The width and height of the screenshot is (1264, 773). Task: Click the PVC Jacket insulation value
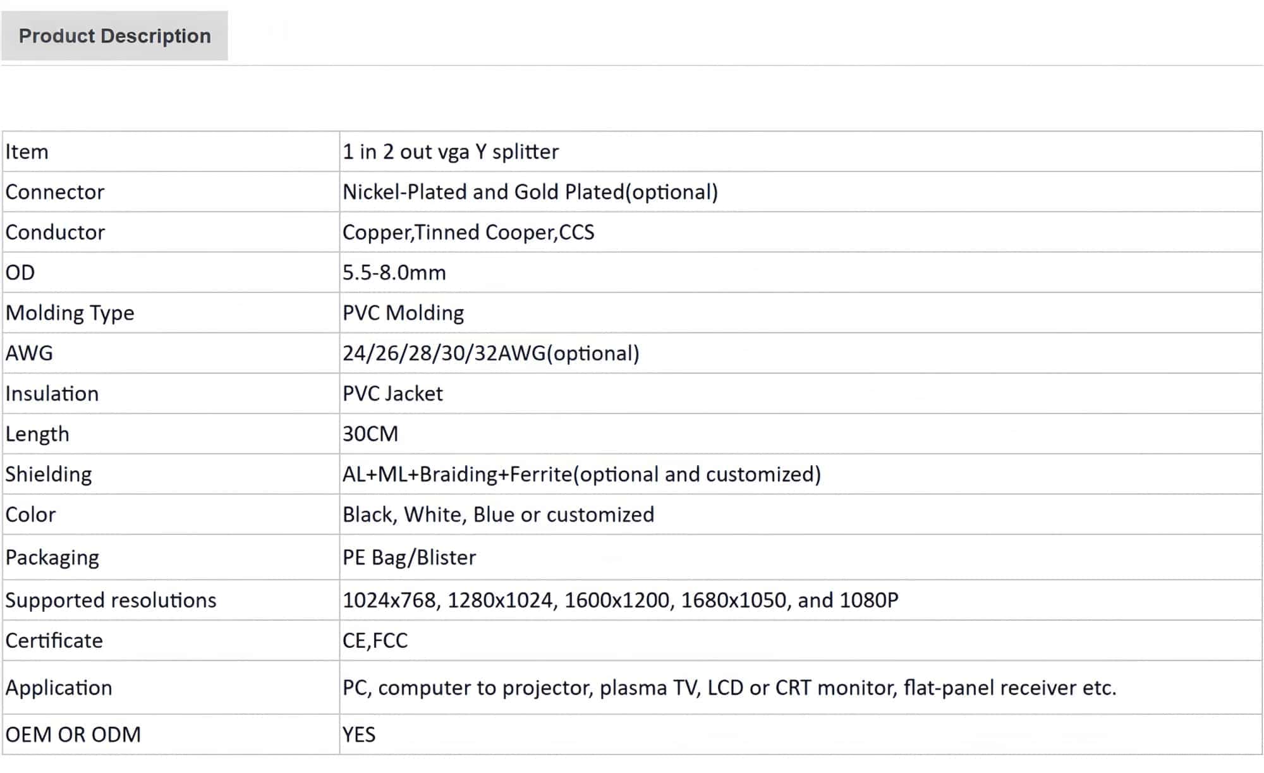pyautogui.click(x=392, y=394)
